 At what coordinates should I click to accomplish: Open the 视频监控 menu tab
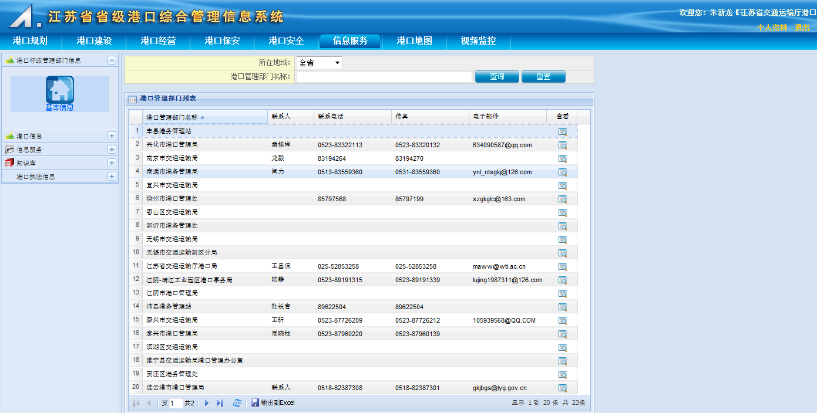point(478,41)
